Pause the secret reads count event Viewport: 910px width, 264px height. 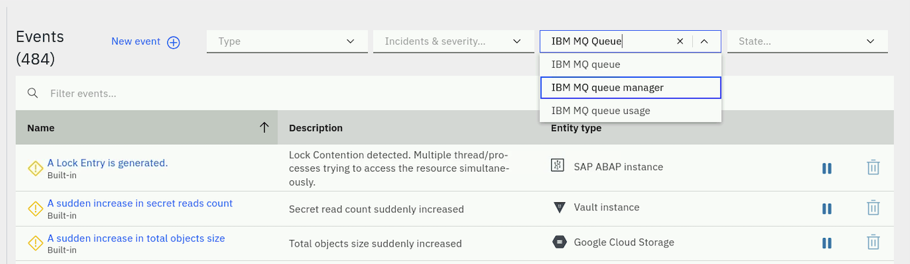[x=827, y=208]
